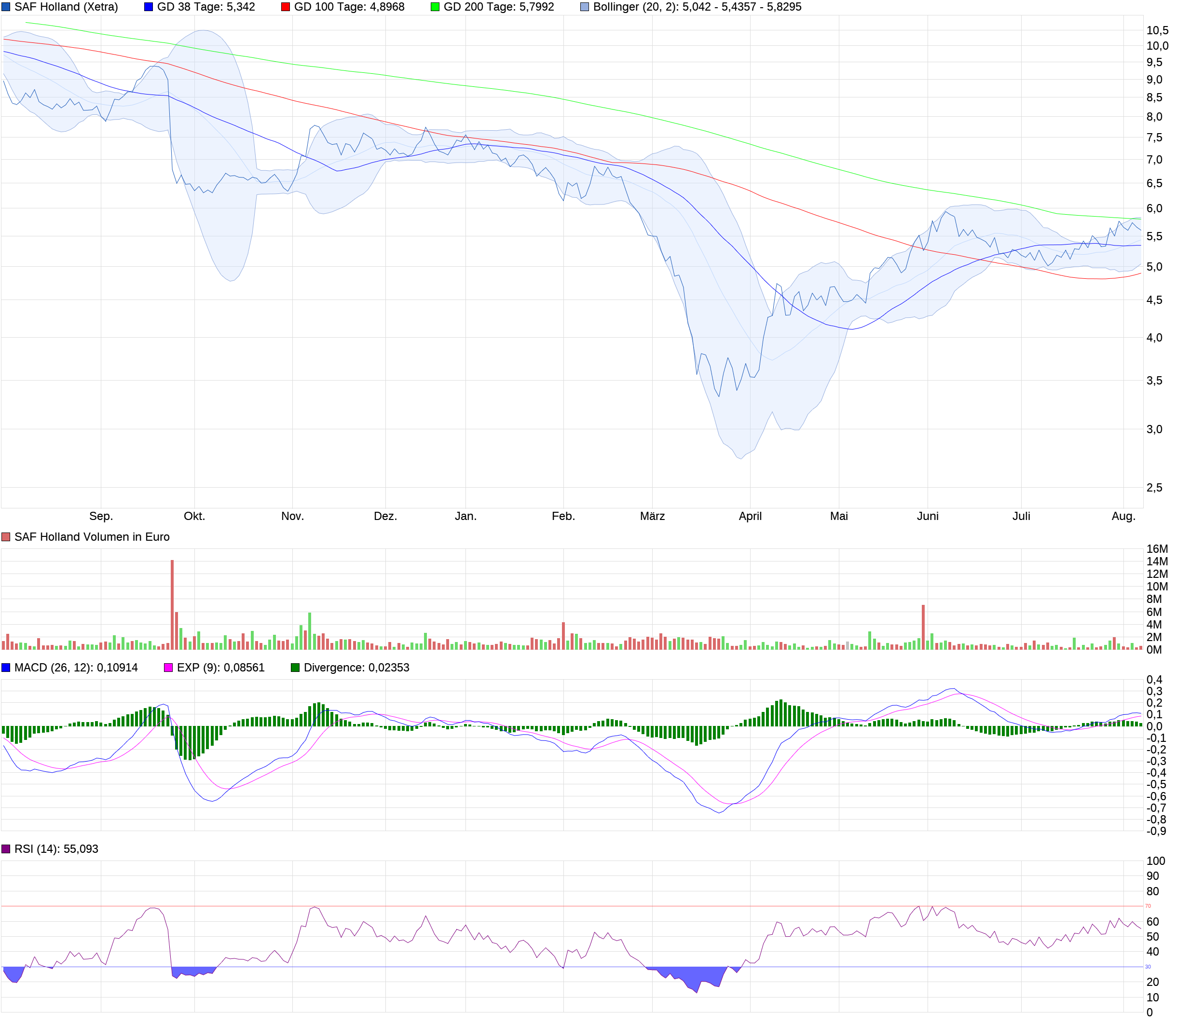Hide the Volumen in Euro series via its square
The image size is (1190, 1025).
[x=6, y=537]
